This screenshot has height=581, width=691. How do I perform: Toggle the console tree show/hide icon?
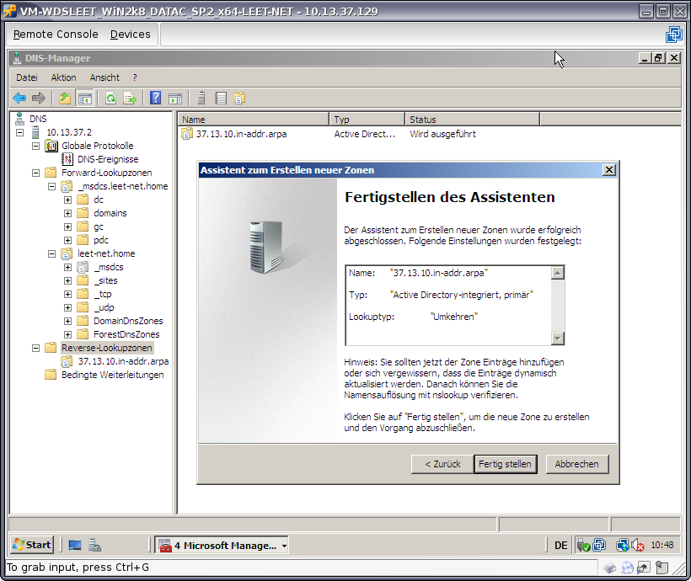click(x=85, y=98)
